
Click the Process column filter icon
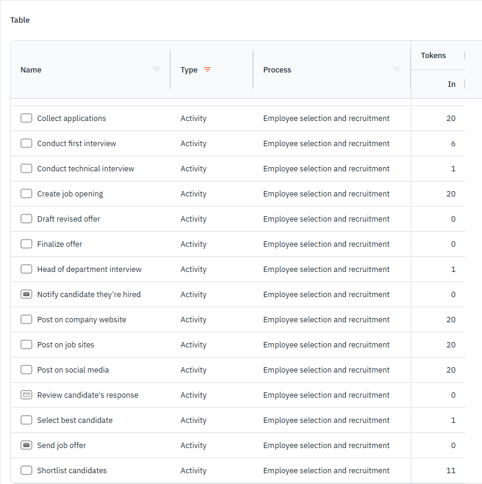click(x=396, y=69)
